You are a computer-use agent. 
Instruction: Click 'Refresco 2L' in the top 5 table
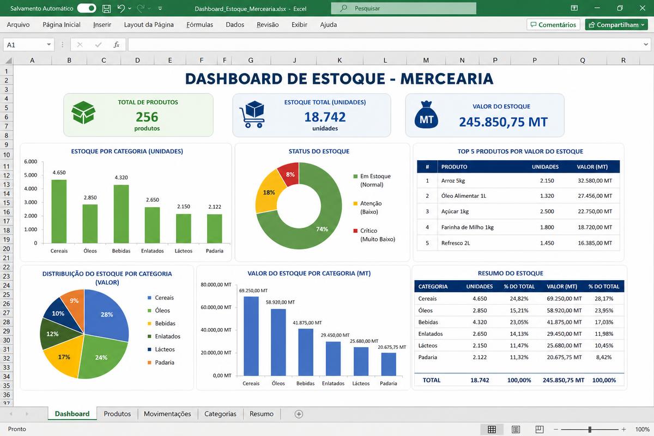456,243
